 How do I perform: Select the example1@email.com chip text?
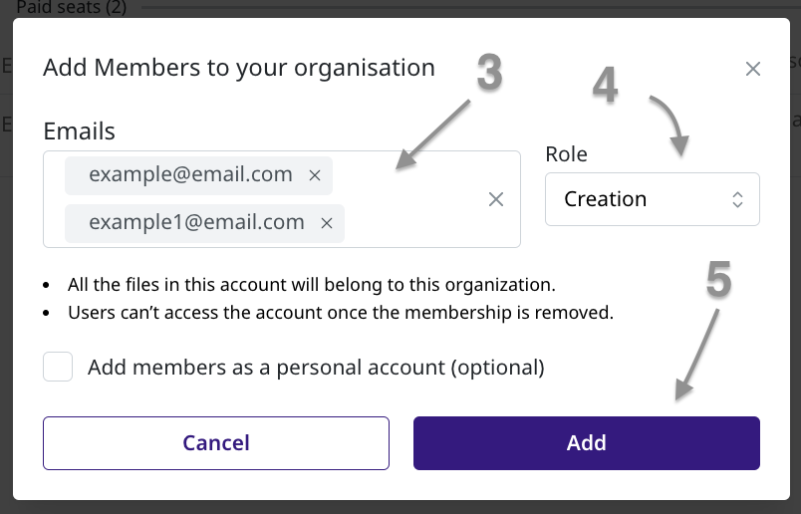point(196,222)
